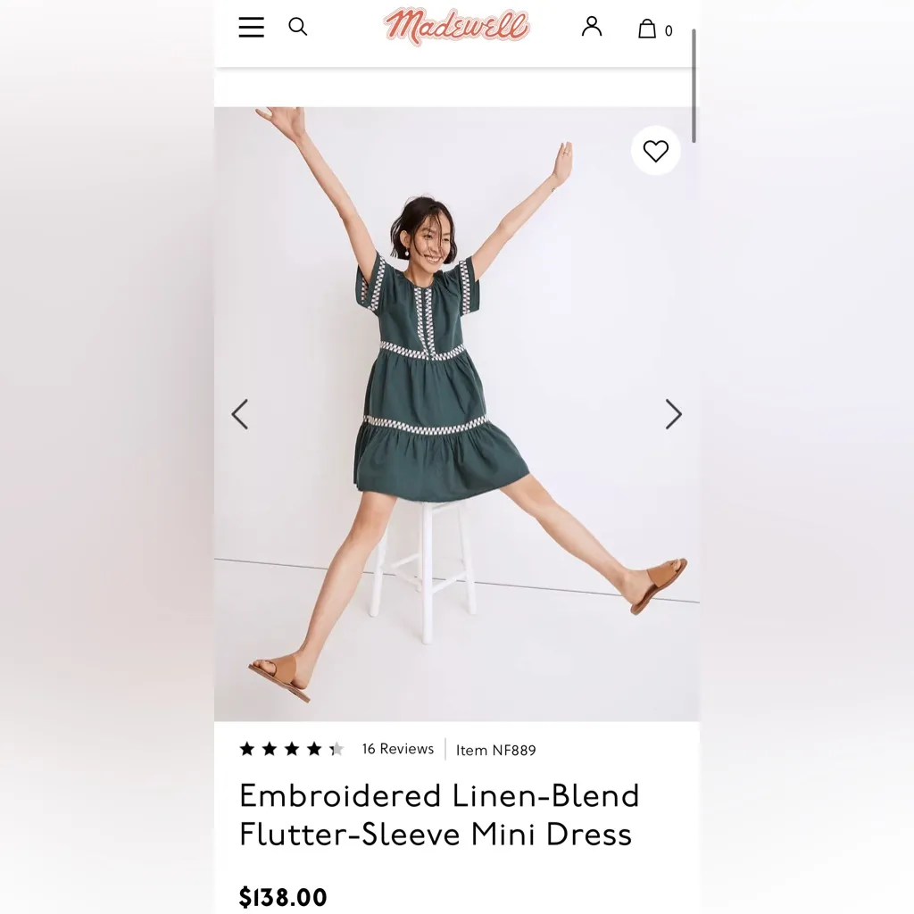Open the hamburger navigation menu
Image resolution: width=914 pixels, height=914 pixels.
(x=251, y=27)
